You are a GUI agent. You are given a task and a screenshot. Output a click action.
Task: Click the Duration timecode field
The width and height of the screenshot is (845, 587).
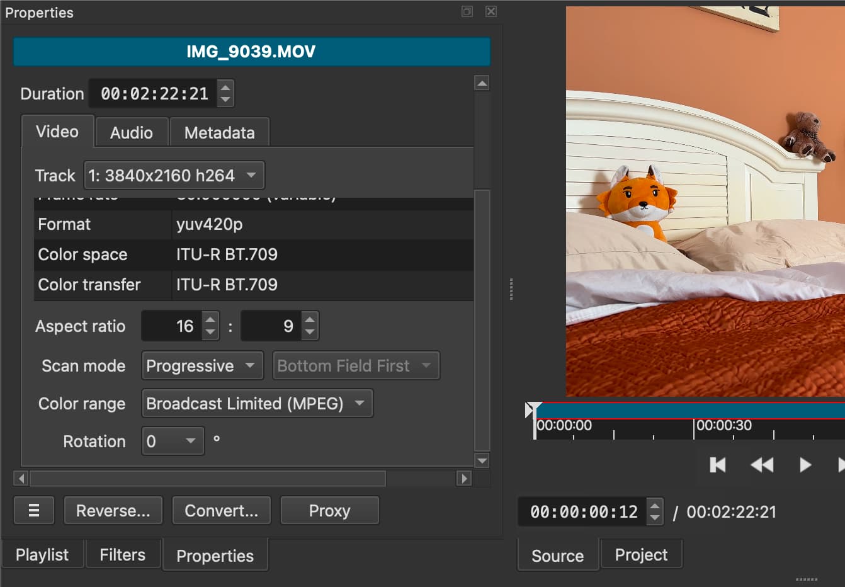[x=154, y=94]
